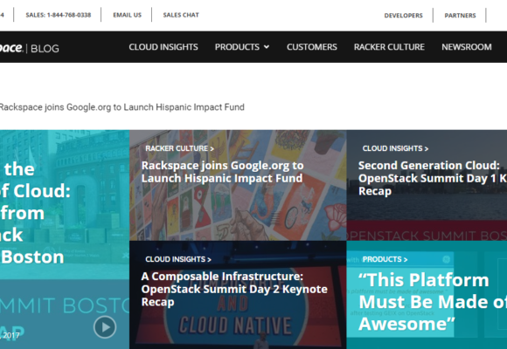Viewport: 507px width, 349px height.
Task: Play the OpenStack Summit Boston recap video
Action: [x=105, y=327]
